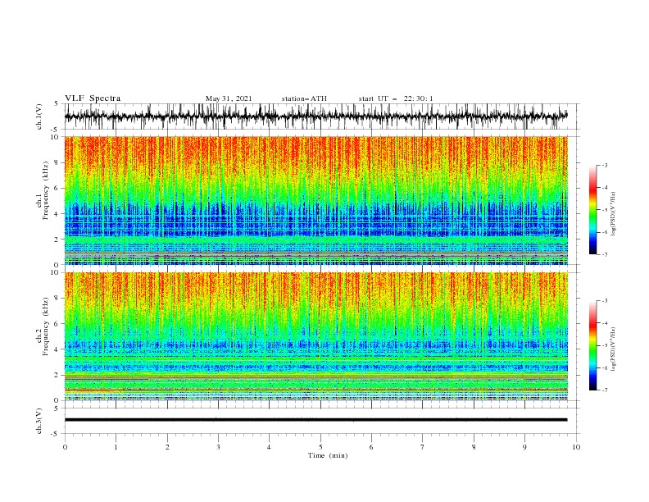Screen dimensions: 649x502
Task: Click the ch.1 colorbar 'log(PSD)(V²/Hz)' label
Action: point(614,214)
